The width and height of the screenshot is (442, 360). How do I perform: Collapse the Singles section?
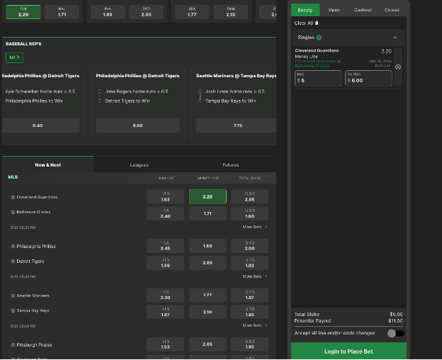point(395,37)
